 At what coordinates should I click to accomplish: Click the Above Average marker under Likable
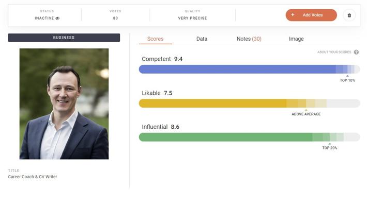(x=306, y=114)
